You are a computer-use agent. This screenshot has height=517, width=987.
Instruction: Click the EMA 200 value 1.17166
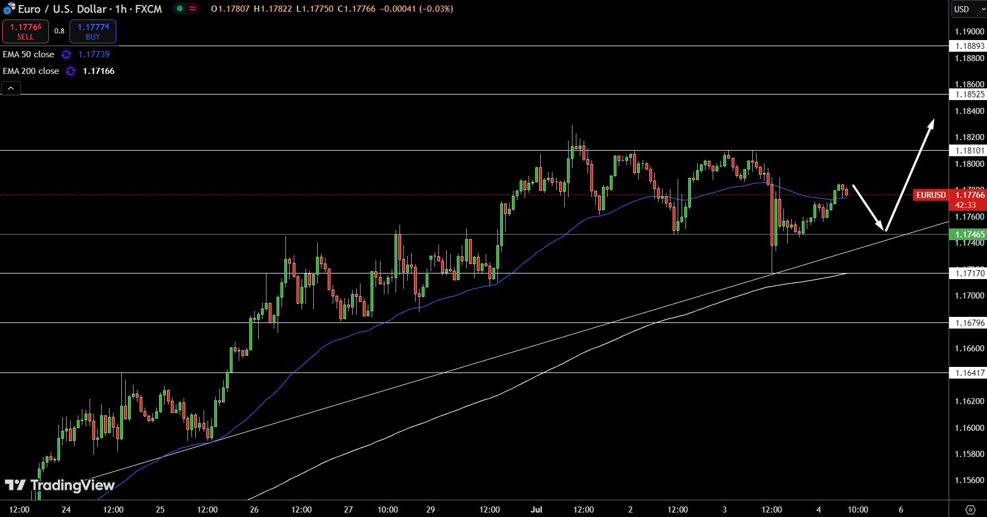98,71
